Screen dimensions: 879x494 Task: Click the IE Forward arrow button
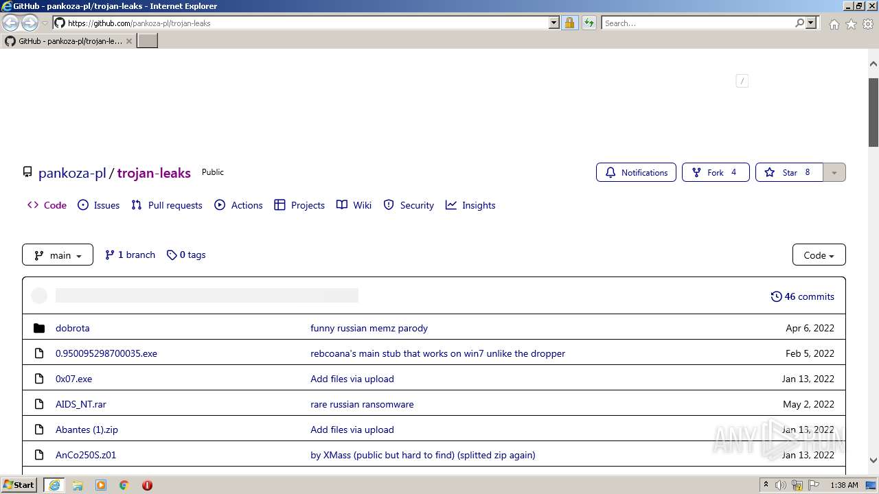(x=30, y=23)
